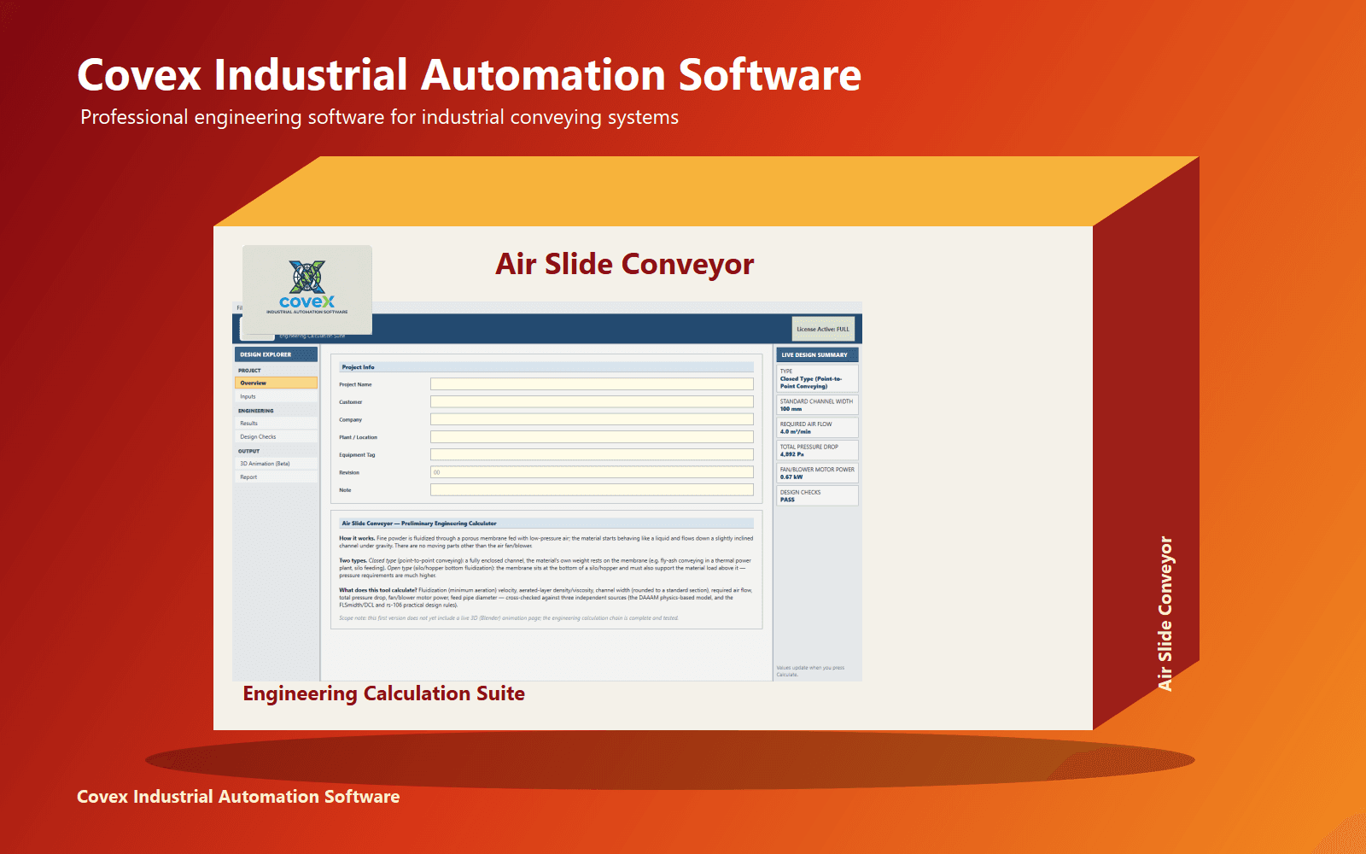
Task: Click the Covex logo badge
Action: [307, 290]
